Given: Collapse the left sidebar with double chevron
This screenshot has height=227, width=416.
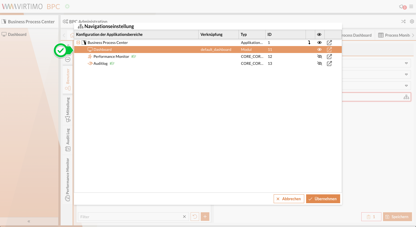Looking at the screenshot, I should (29, 221).
